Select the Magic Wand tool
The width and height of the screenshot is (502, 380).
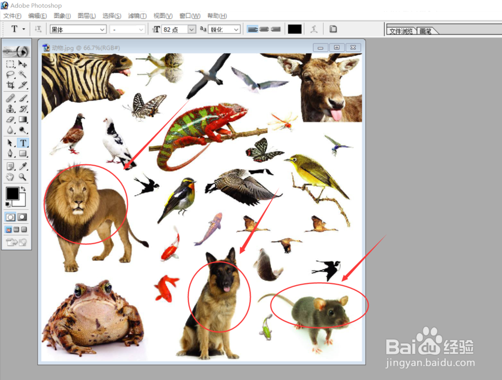tap(23, 75)
